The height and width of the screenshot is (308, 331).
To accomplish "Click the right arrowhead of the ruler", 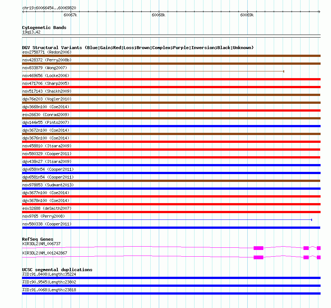I will (x=319, y=12).
